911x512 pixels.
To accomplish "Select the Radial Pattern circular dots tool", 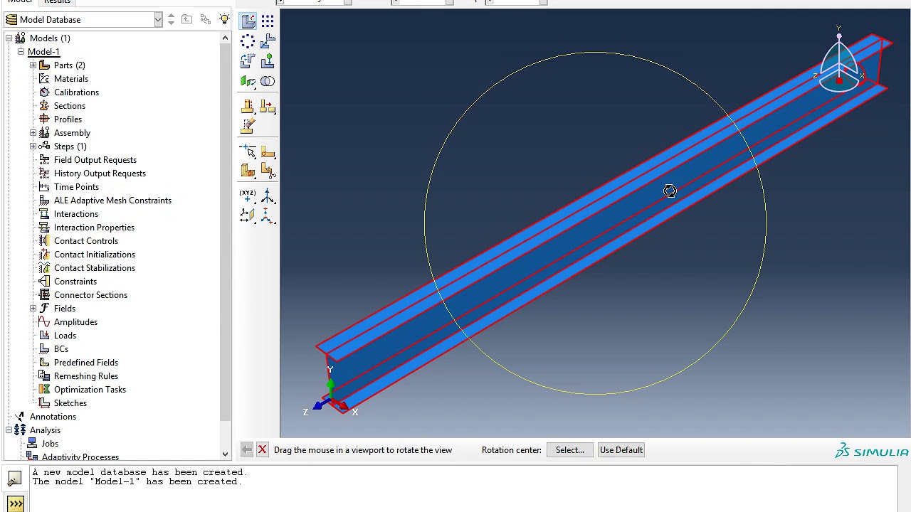I will [x=248, y=41].
